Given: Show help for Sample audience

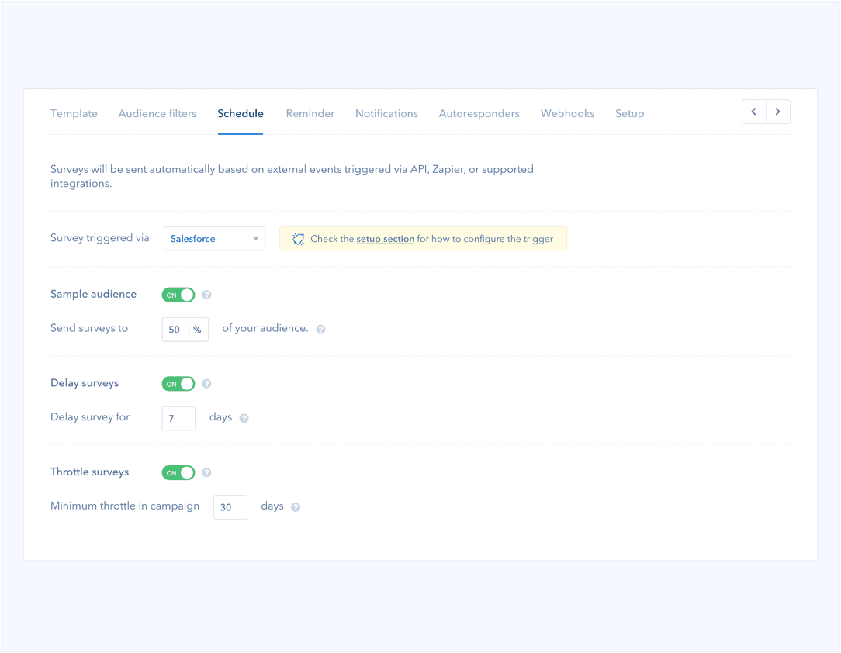Looking at the screenshot, I should tap(206, 295).
